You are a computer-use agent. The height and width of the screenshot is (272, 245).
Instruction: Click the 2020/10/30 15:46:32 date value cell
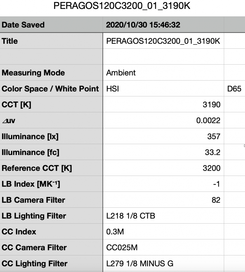click(163, 25)
